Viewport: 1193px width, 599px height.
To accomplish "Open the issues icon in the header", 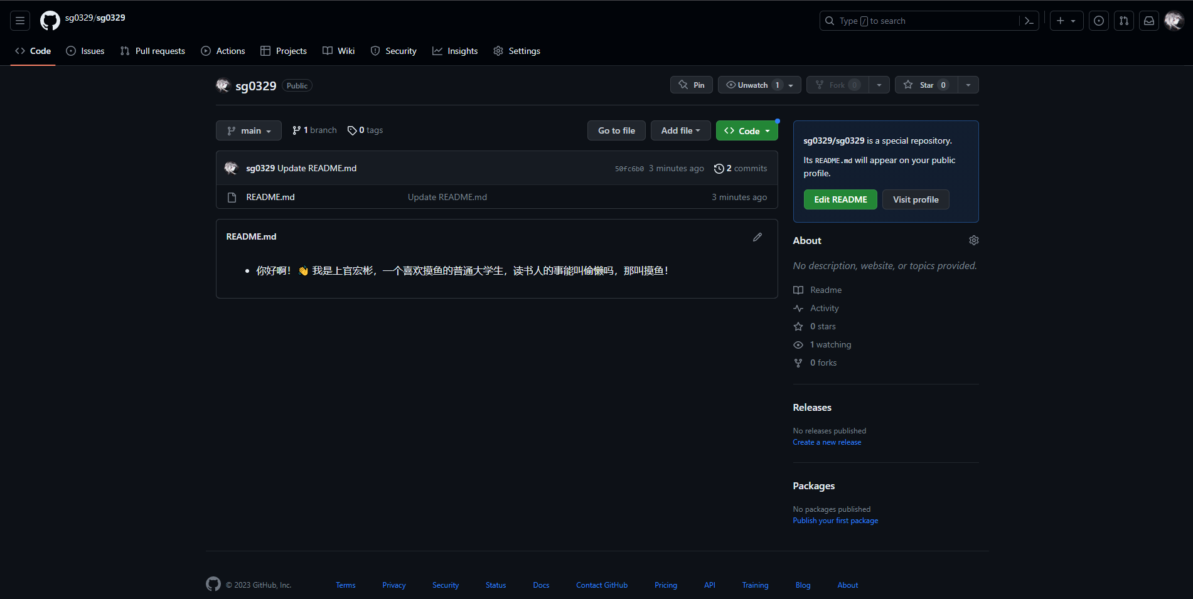I will pos(1099,21).
